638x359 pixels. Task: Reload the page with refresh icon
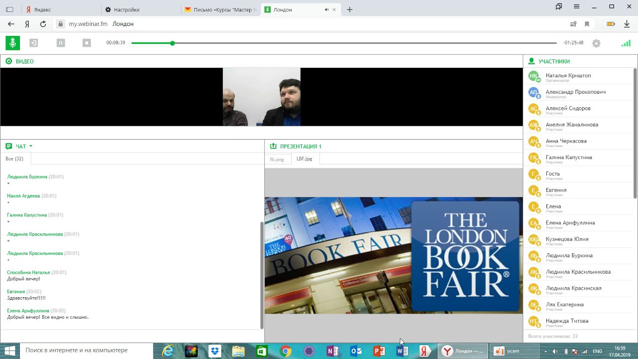click(x=43, y=24)
